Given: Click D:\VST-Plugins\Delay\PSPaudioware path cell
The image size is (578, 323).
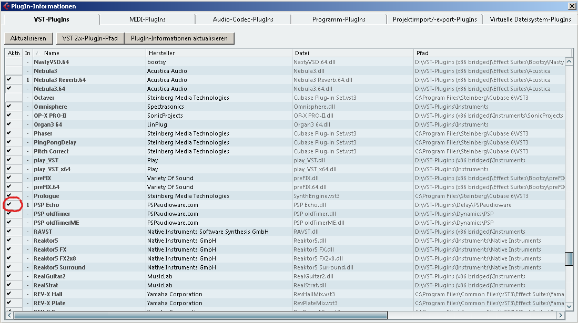Looking at the screenshot, I should 463,205.
